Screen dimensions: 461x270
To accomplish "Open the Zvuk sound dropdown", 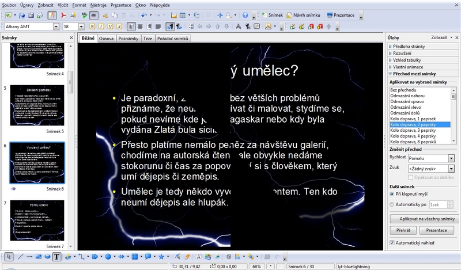I will coord(451,168).
